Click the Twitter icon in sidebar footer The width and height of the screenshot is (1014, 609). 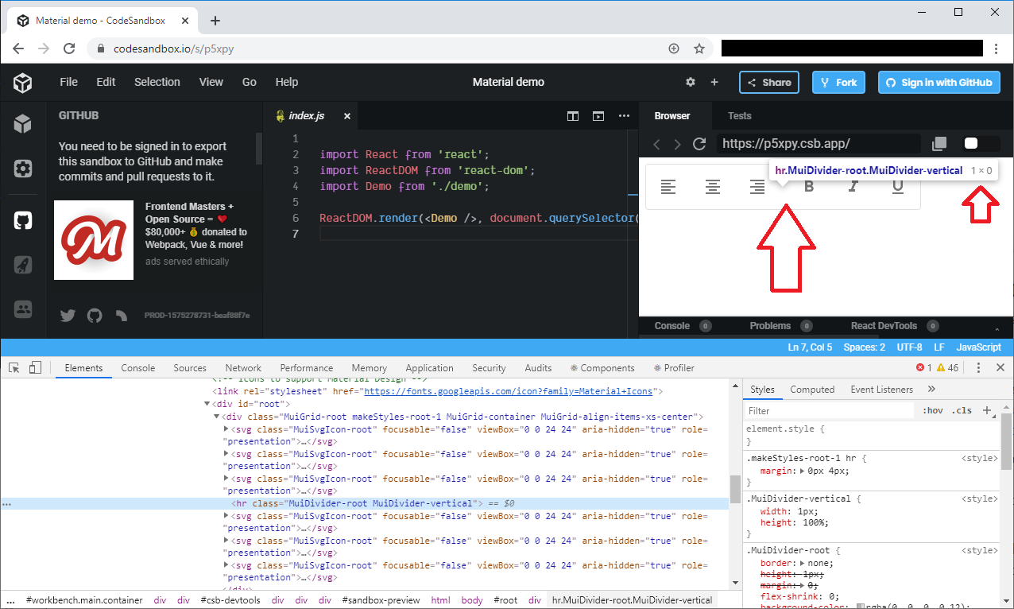(x=68, y=316)
